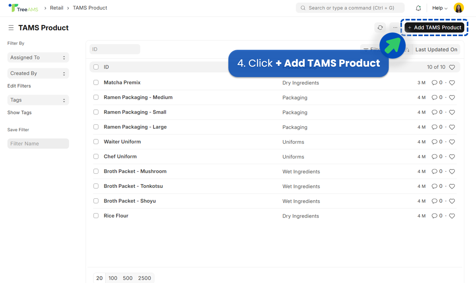The height and width of the screenshot is (283, 476).
Task: Open the Broth Packet - Tonkotsu product
Action: coord(133,186)
